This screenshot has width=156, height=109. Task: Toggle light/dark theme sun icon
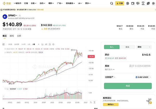153,3
